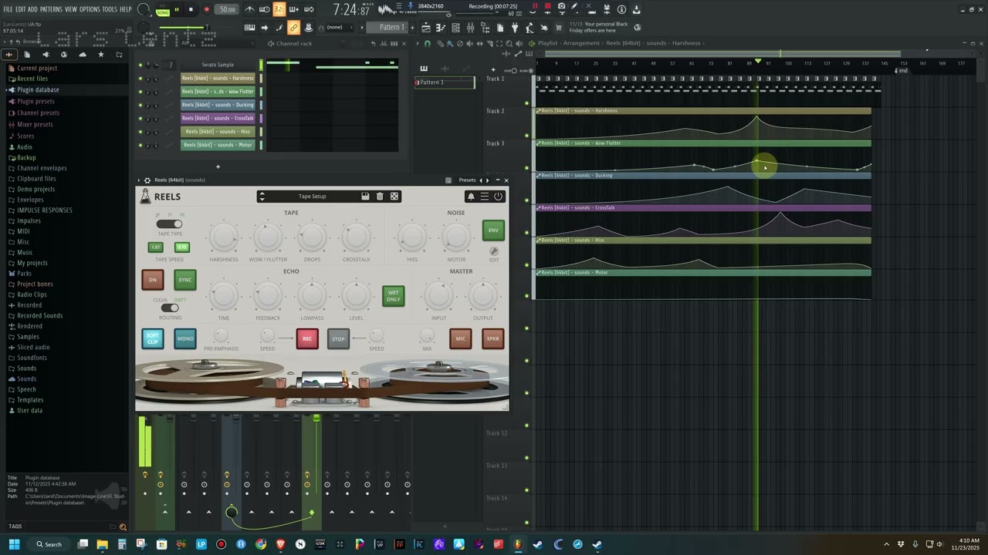Image resolution: width=988 pixels, height=555 pixels.
Task: Open Windows Start menu
Action: (x=14, y=544)
